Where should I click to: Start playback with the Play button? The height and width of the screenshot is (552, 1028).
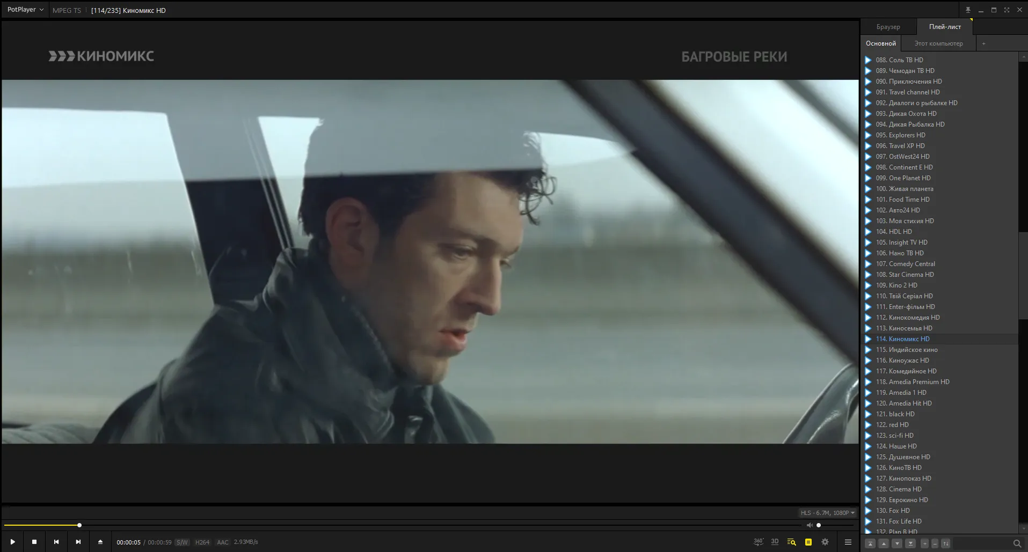pyautogui.click(x=12, y=542)
